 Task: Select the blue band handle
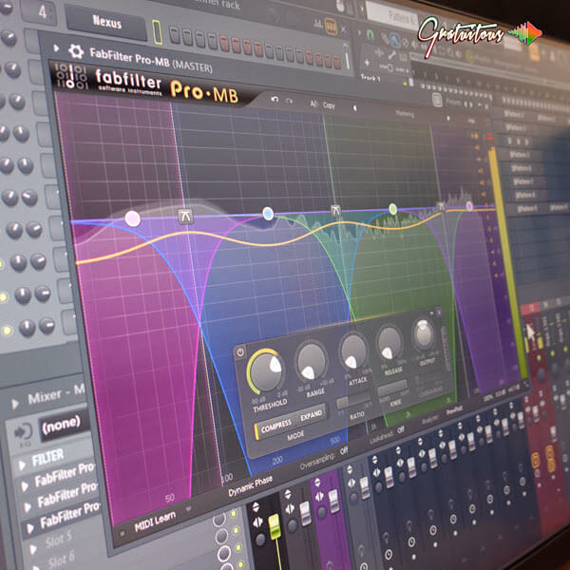tap(268, 214)
